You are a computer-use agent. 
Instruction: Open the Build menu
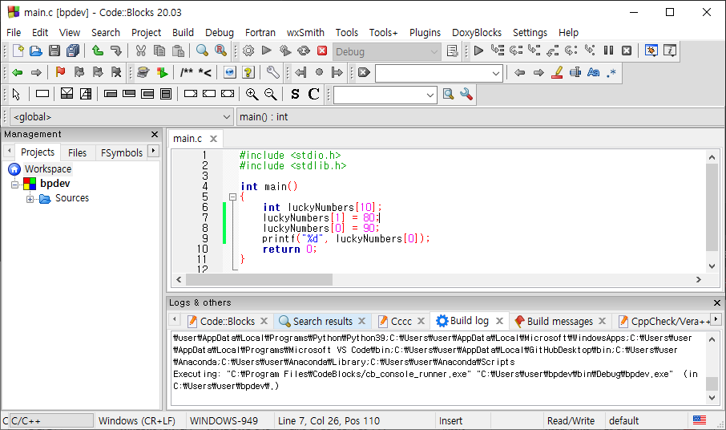183,32
